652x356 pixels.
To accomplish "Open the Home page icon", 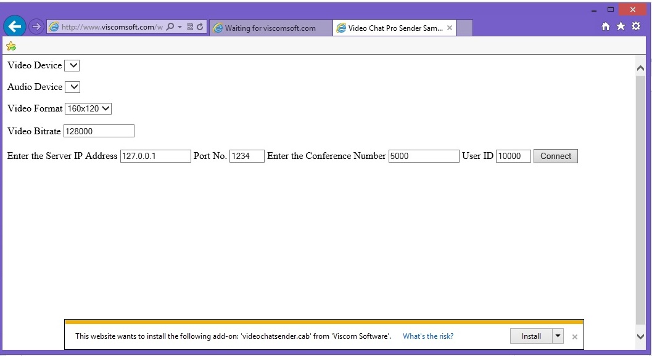I will click(606, 26).
